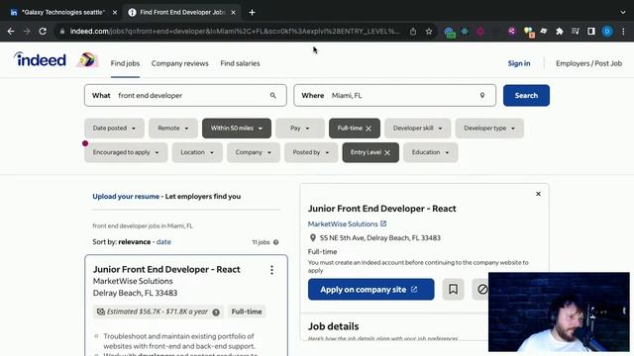Image resolution: width=634 pixels, height=356 pixels.
Task: Click magnifier icon in What field
Action: (x=273, y=96)
